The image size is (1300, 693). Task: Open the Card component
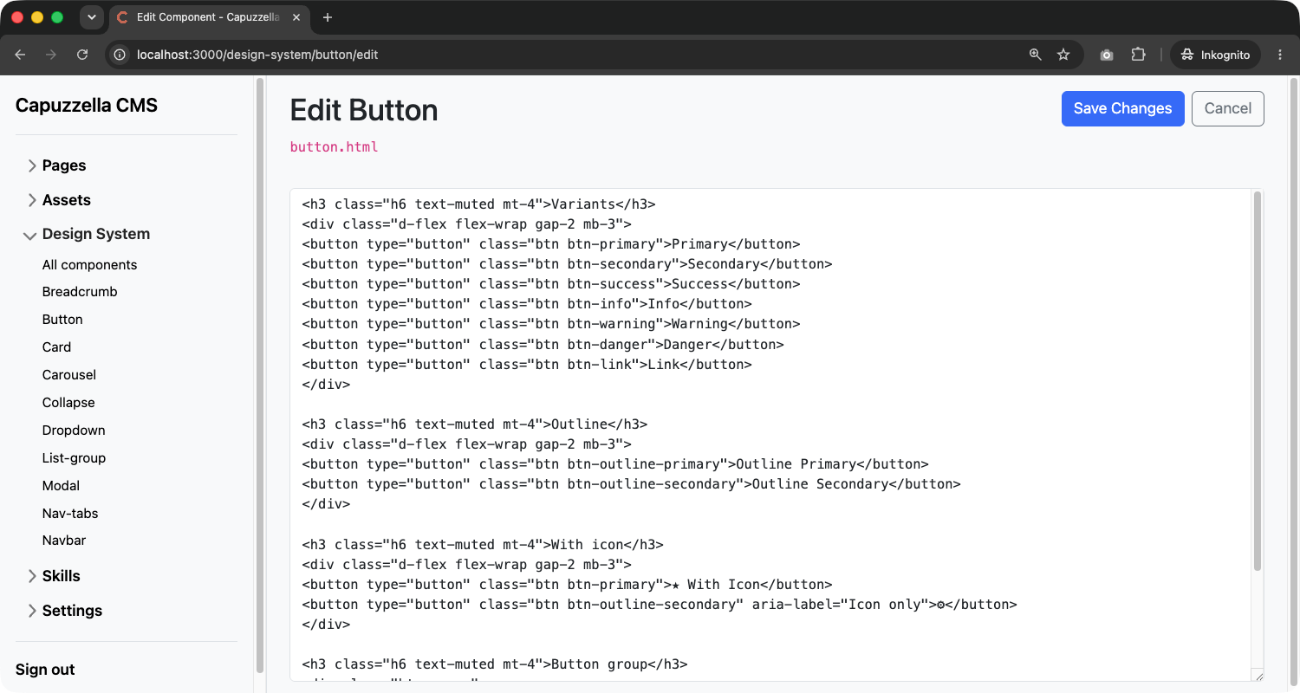tap(56, 347)
